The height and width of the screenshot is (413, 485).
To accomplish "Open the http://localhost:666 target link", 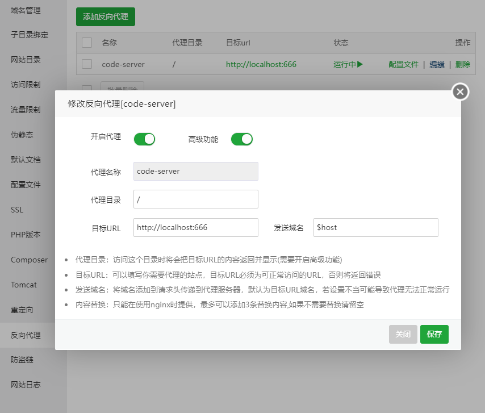I will click(261, 64).
